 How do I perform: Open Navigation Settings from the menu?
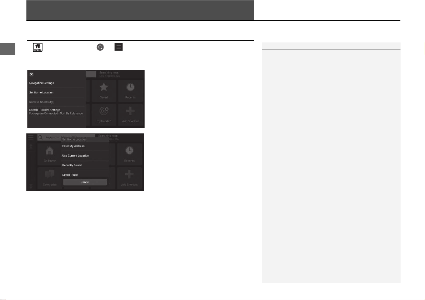(56, 83)
